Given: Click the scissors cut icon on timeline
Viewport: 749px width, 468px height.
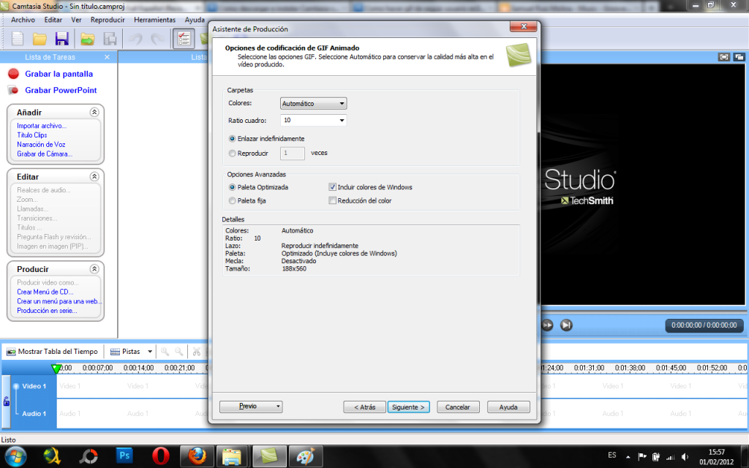Looking at the screenshot, I should pyautogui.click(x=196, y=352).
